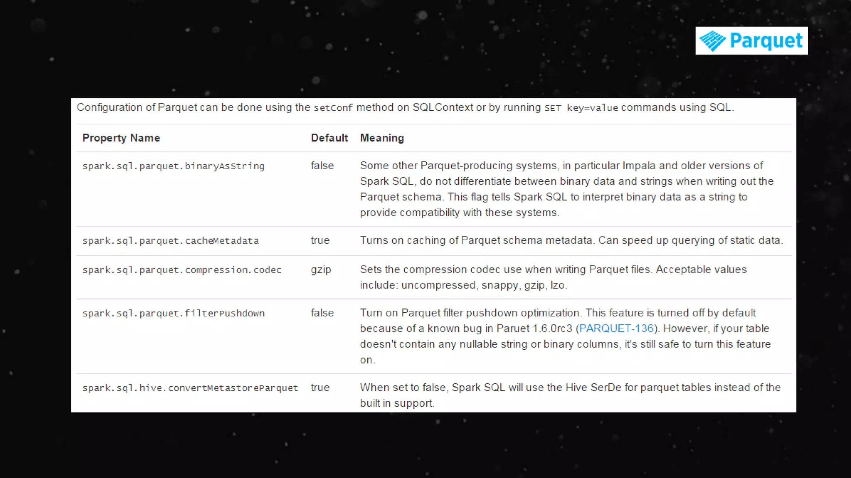Open the PARQUET-136 bug link
This screenshot has width=851, height=478.
click(616, 329)
